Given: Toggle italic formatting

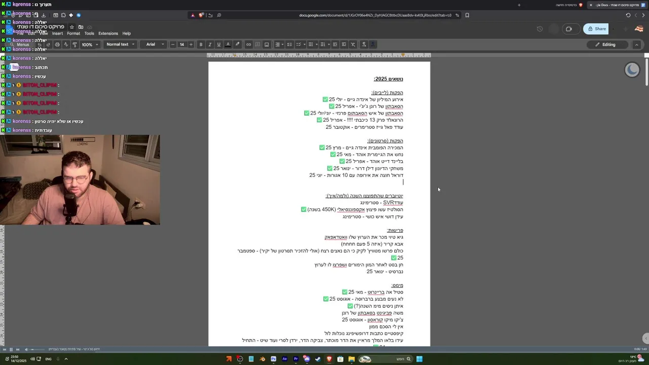Looking at the screenshot, I should click(210, 45).
